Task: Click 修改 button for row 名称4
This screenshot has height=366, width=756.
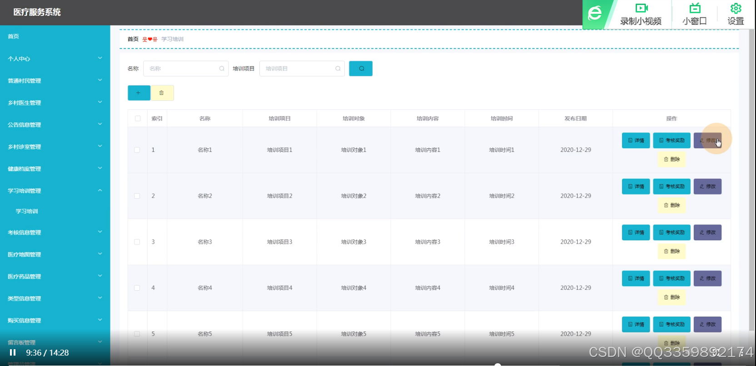Action: [x=707, y=278]
